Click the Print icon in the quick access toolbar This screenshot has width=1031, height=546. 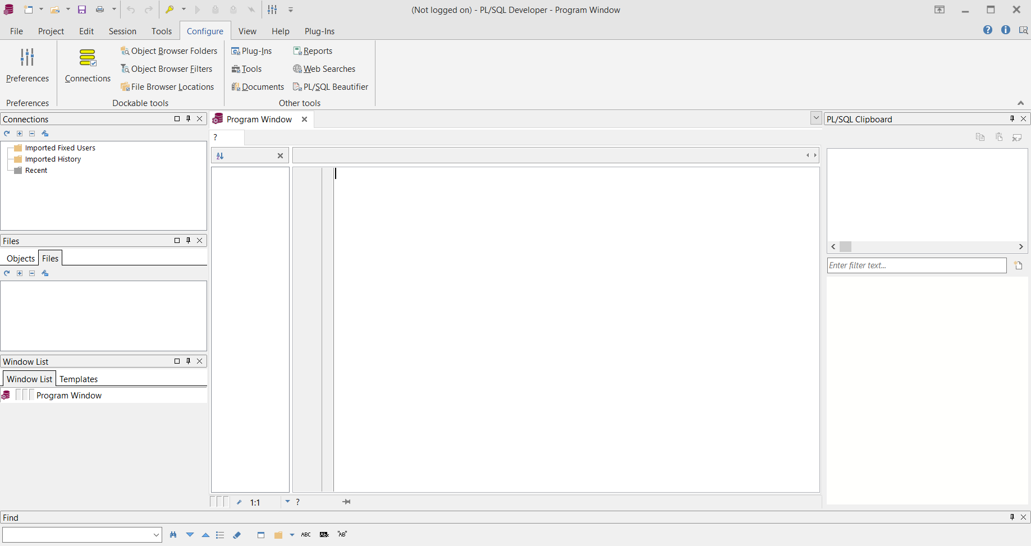[100, 10]
